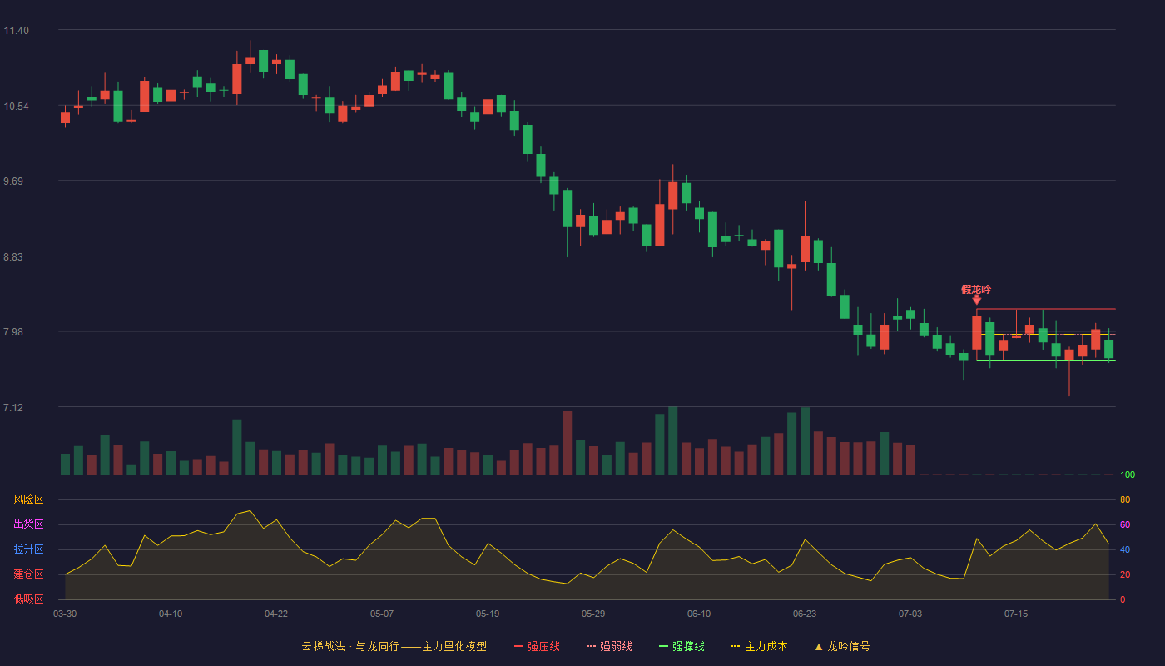Viewport: 1165px width, 666px height.
Task: Click the 假龙吟 label text
Action: pos(976,289)
